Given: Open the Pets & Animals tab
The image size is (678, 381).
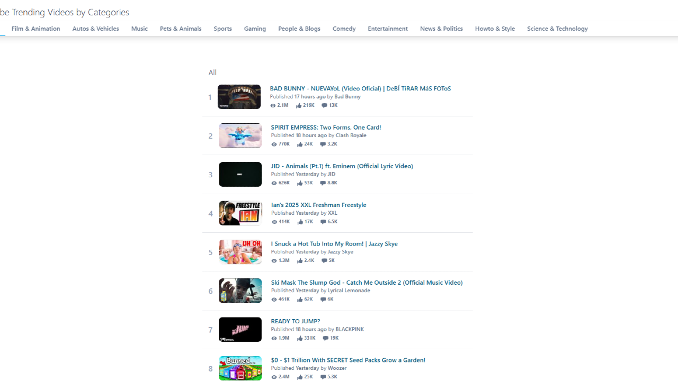Looking at the screenshot, I should (x=181, y=29).
